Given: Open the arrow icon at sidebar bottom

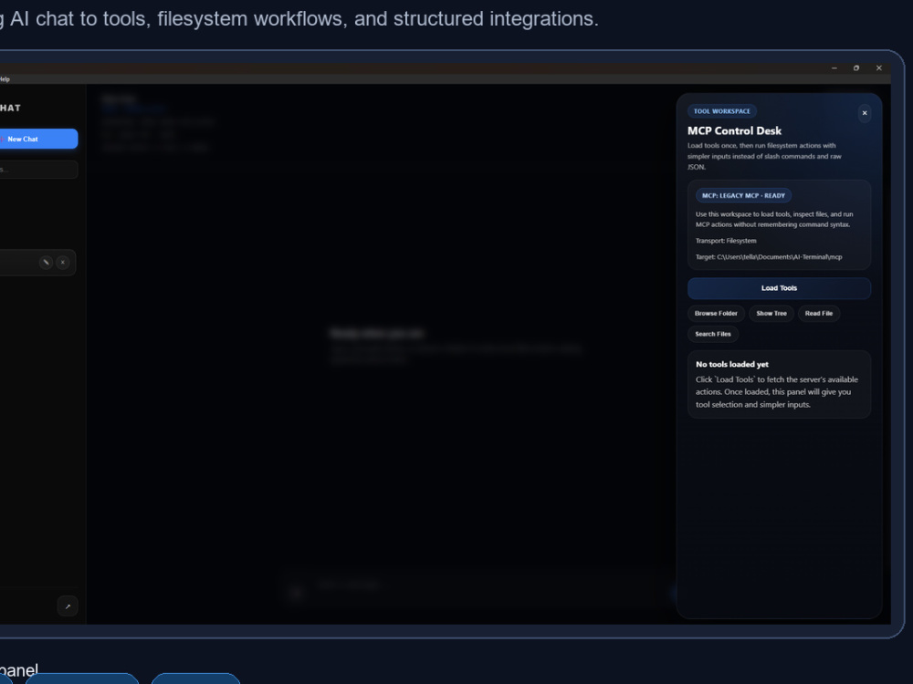Looking at the screenshot, I should tap(68, 606).
